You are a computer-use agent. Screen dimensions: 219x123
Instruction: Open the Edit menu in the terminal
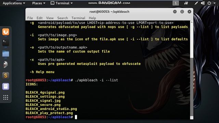[40, 18]
